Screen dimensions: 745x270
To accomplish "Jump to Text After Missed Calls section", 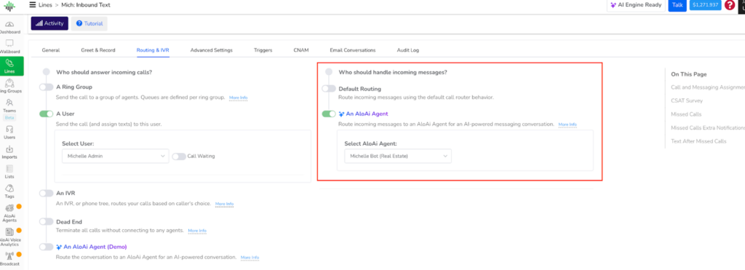I will click(x=698, y=141).
